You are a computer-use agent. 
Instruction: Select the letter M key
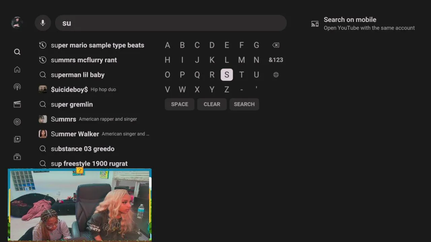click(x=241, y=60)
